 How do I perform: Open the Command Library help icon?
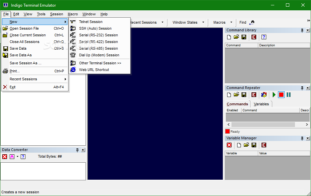264,37
